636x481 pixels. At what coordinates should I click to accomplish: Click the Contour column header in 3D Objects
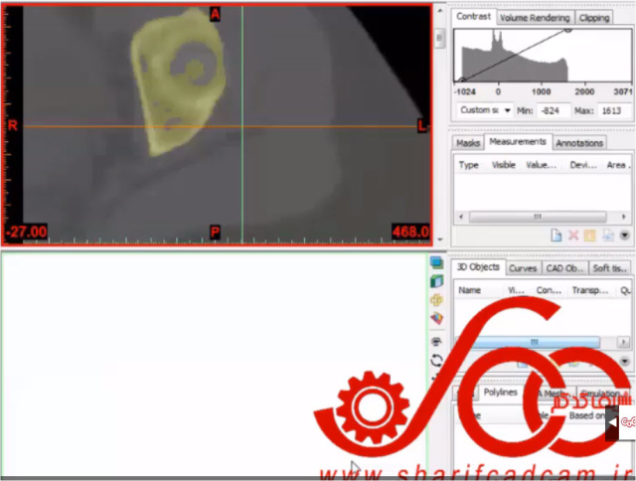pyautogui.click(x=549, y=290)
